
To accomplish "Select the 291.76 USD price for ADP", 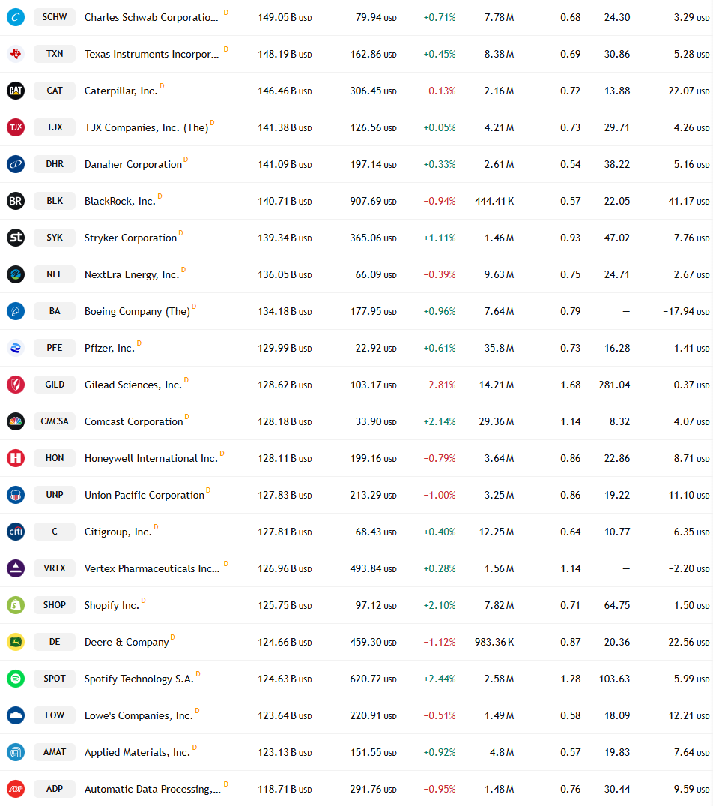I will (x=373, y=789).
